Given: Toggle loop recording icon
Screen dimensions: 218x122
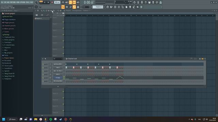Looking at the screenshot, I should (78, 2).
